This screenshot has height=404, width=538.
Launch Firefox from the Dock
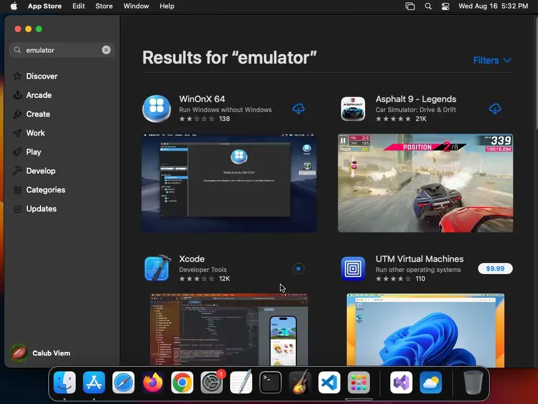click(153, 382)
